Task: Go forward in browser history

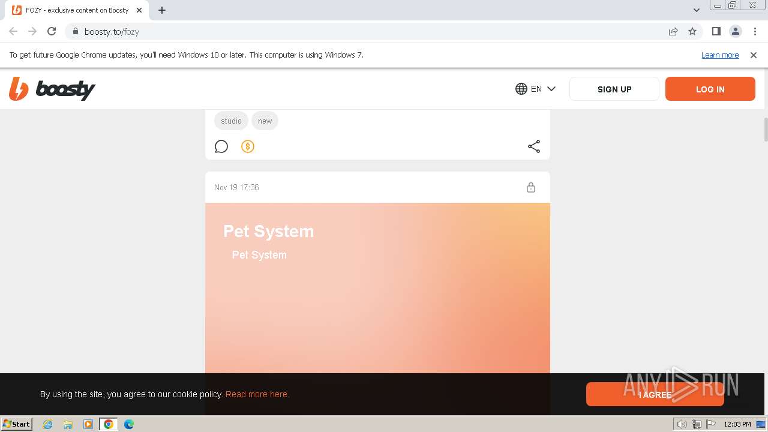Action: [x=32, y=31]
